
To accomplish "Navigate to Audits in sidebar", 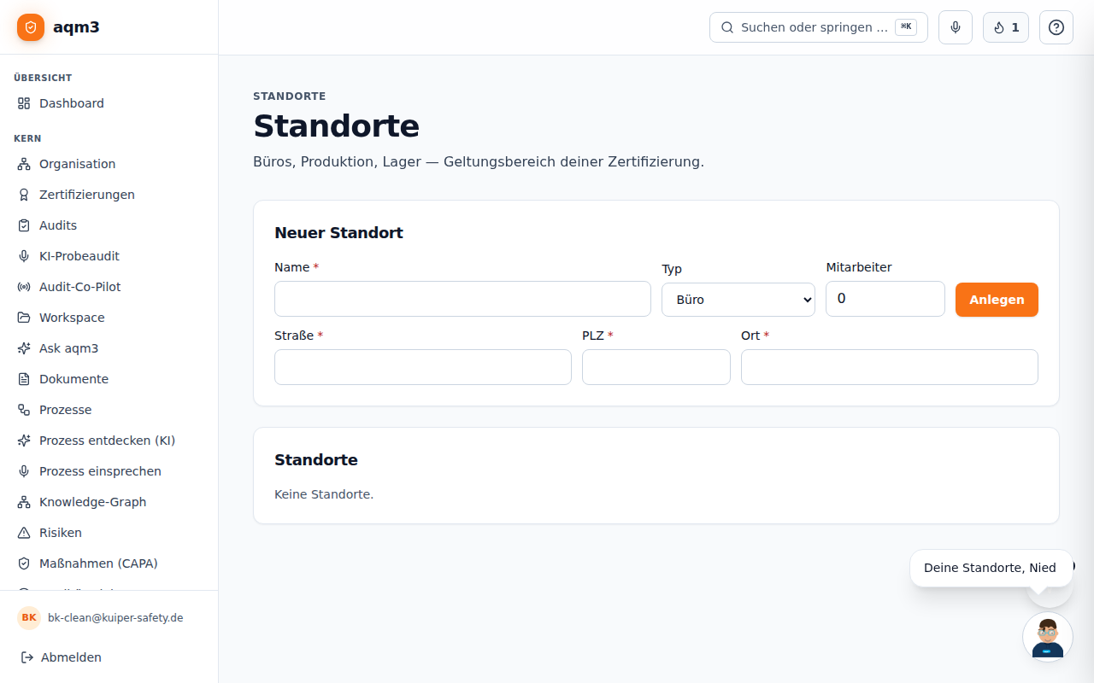I will pyautogui.click(x=109, y=225).
